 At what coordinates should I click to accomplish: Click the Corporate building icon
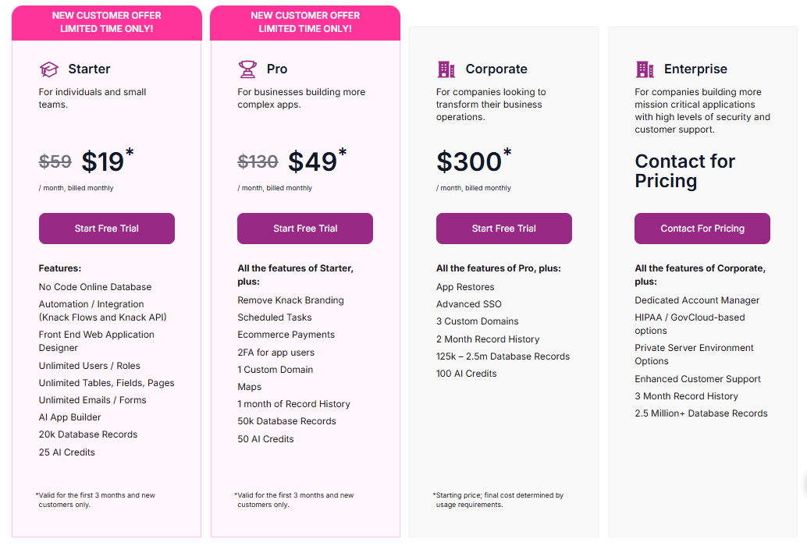pos(446,69)
